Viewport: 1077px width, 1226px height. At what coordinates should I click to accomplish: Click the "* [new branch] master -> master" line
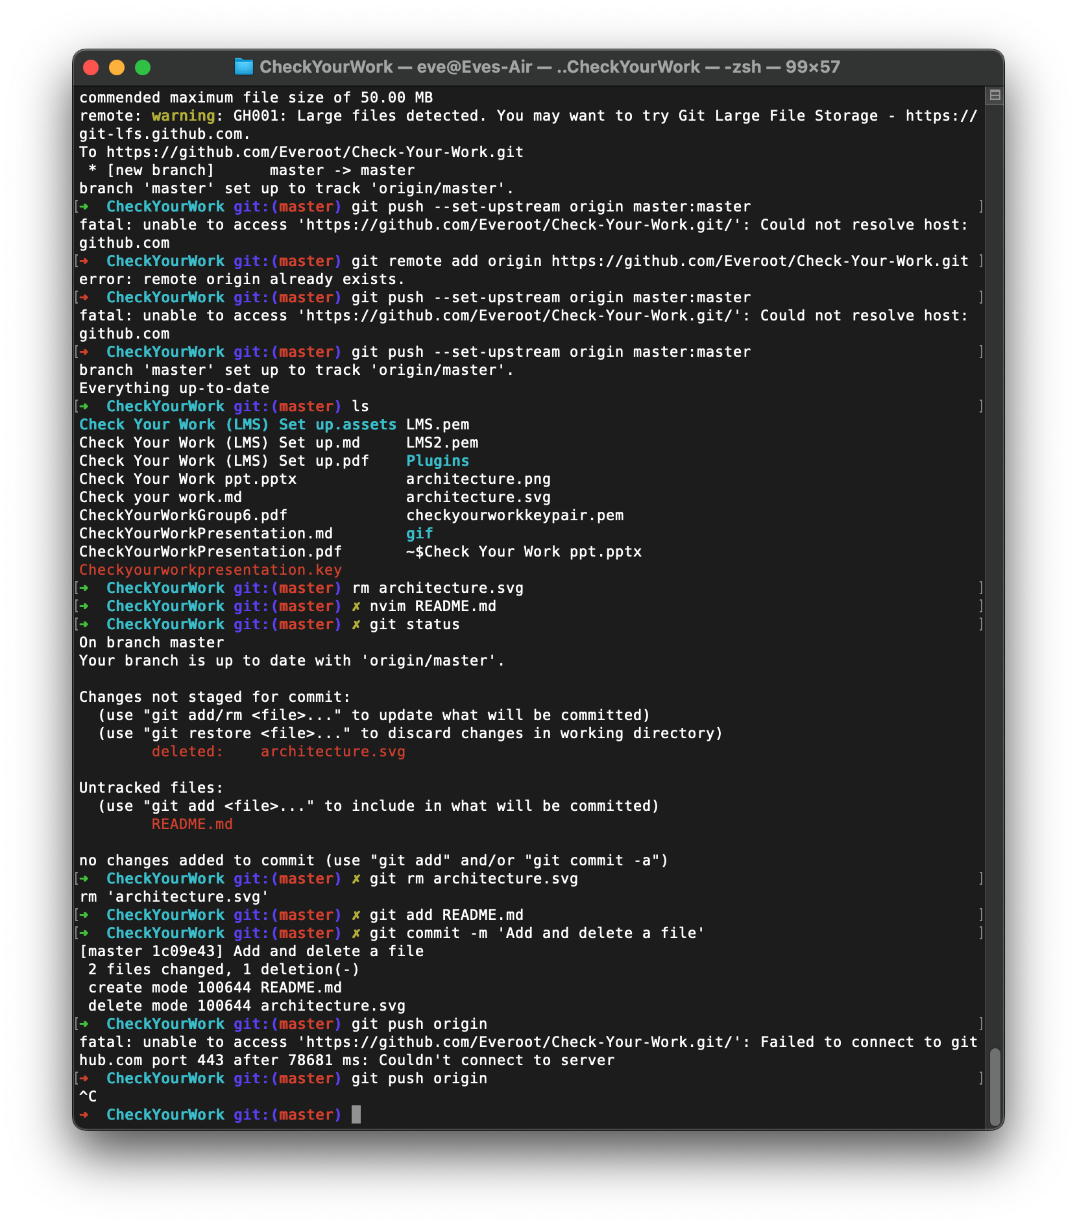251,170
